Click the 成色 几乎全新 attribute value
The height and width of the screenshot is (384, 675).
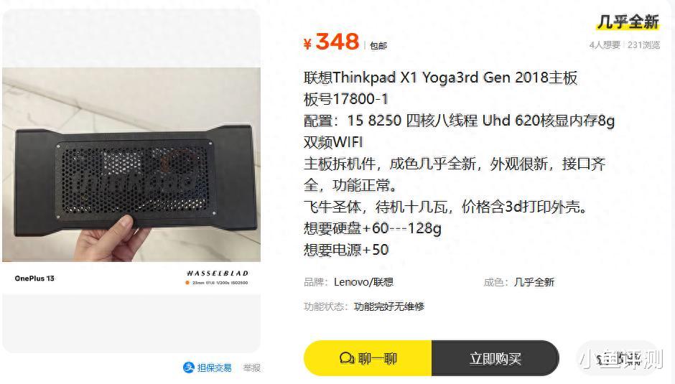pos(534,282)
